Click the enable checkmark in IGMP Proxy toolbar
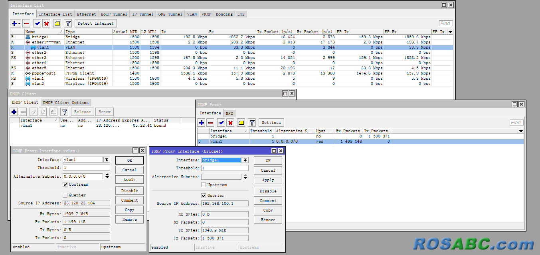This screenshot has height=255, width=540. [222, 122]
